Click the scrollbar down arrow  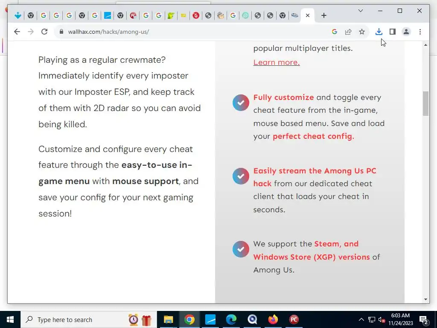click(425, 299)
